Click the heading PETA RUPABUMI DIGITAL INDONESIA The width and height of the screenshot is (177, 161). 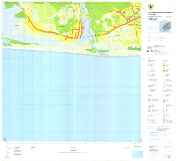(x=160, y=12)
